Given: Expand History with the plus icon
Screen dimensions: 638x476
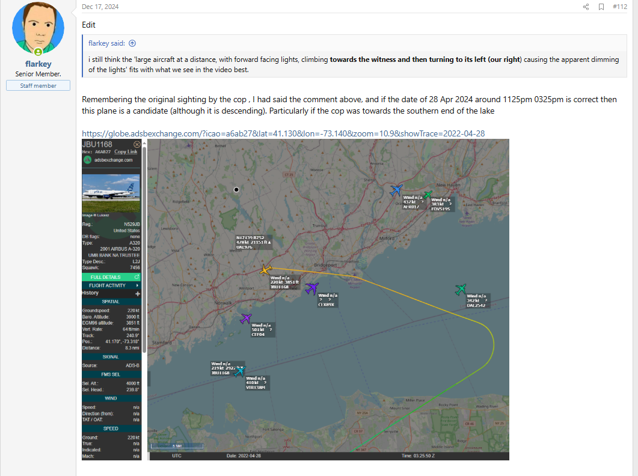Looking at the screenshot, I should pyautogui.click(x=137, y=293).
